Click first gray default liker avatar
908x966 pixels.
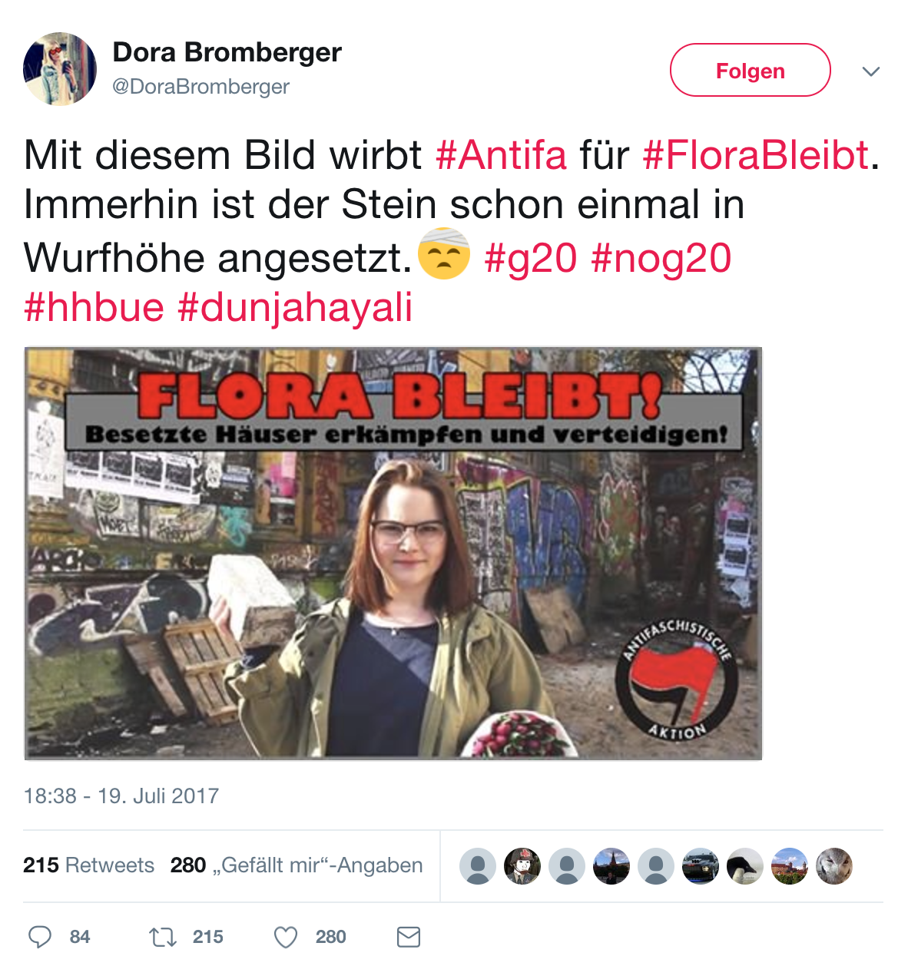point(478,866)
